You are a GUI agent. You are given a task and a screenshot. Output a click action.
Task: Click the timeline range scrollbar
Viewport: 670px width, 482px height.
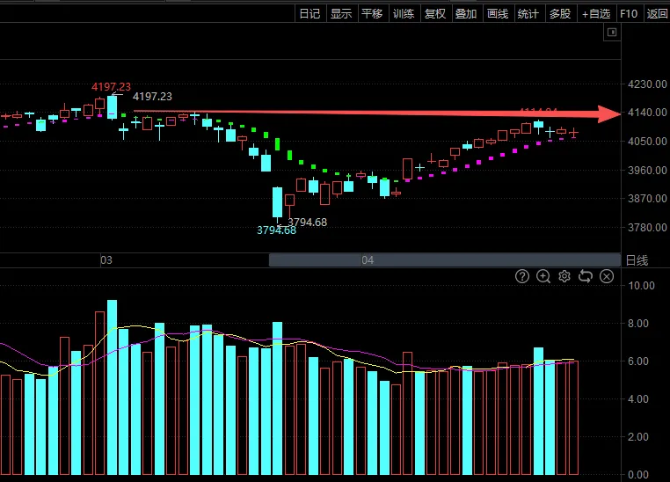444,259
